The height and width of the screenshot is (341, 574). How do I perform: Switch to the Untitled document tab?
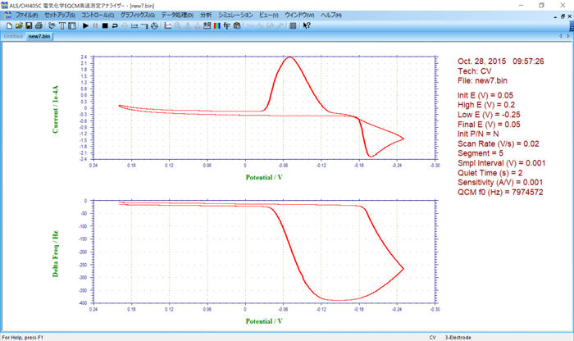tap(13, 36)
